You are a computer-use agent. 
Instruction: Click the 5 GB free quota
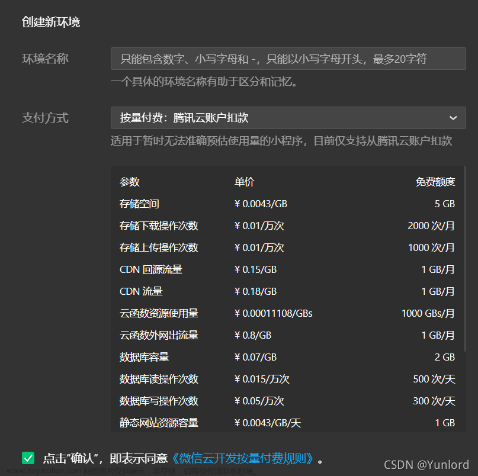(x=445, y=204)
